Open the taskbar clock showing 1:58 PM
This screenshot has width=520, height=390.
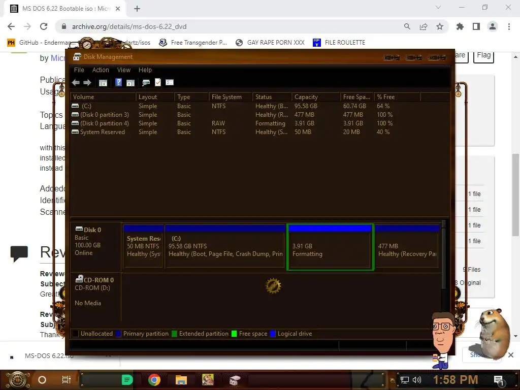point(456,380)
